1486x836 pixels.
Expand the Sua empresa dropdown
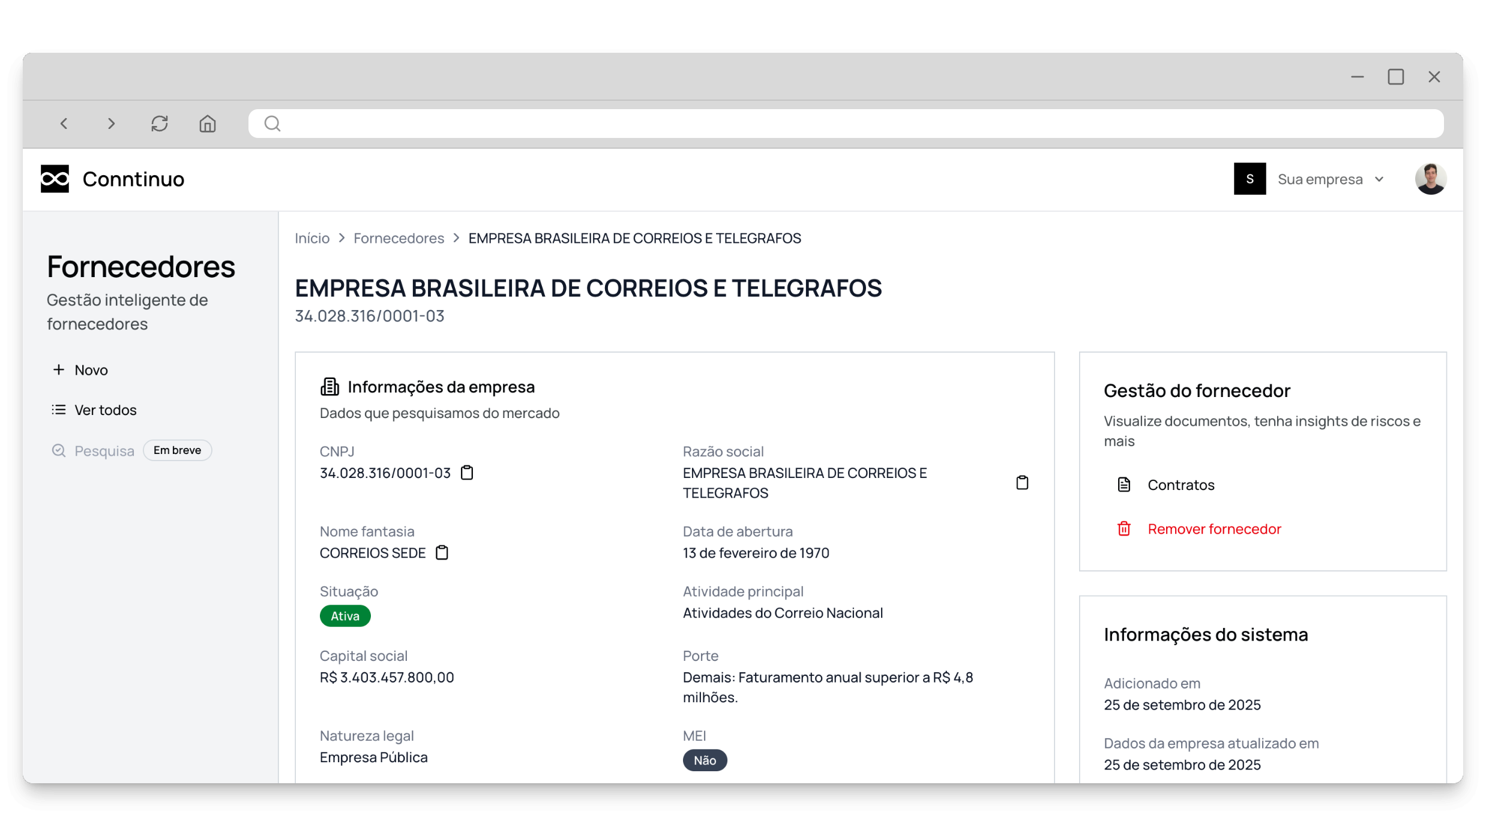1319,179
